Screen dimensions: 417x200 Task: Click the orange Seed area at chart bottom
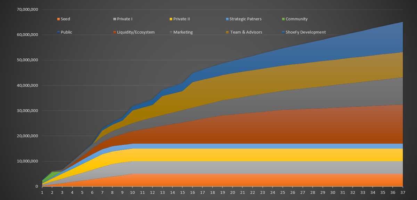[x=243, y=180]
